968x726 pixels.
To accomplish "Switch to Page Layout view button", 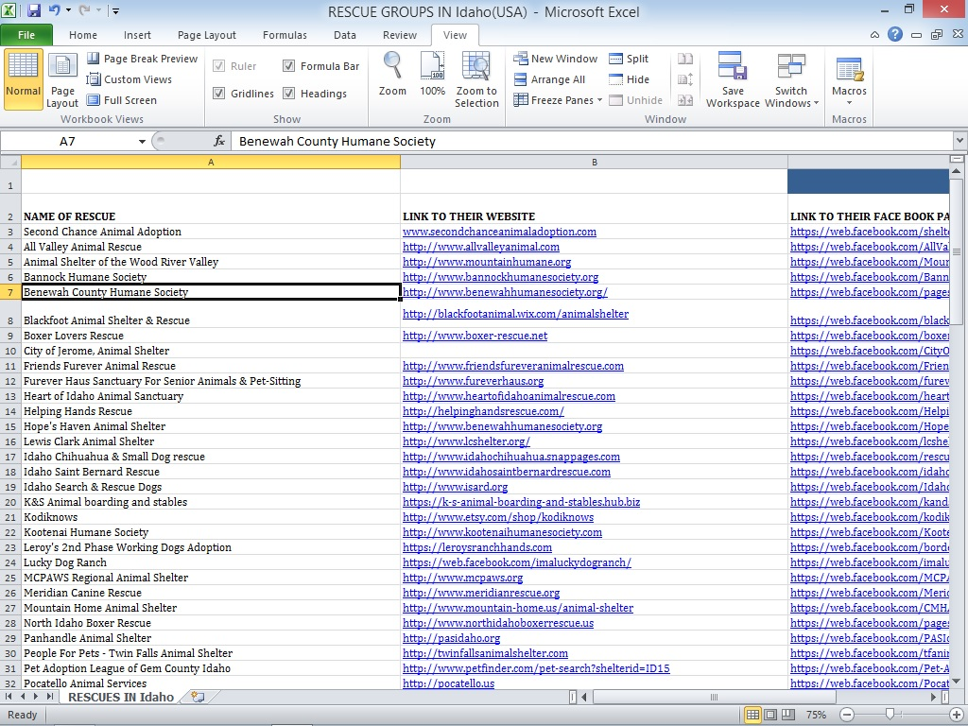I will [x=62, y=79].
